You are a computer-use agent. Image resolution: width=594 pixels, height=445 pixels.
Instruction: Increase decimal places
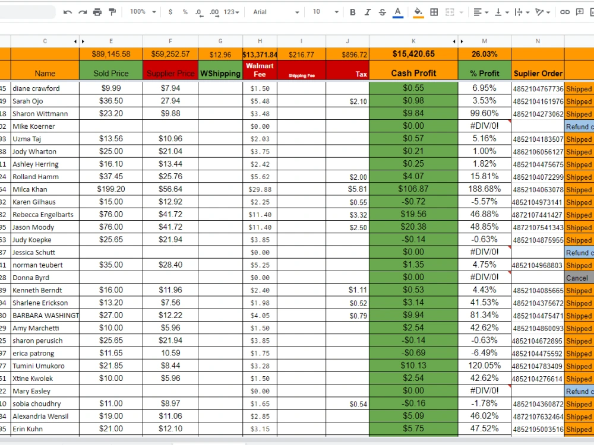click(x=214, y=12)
